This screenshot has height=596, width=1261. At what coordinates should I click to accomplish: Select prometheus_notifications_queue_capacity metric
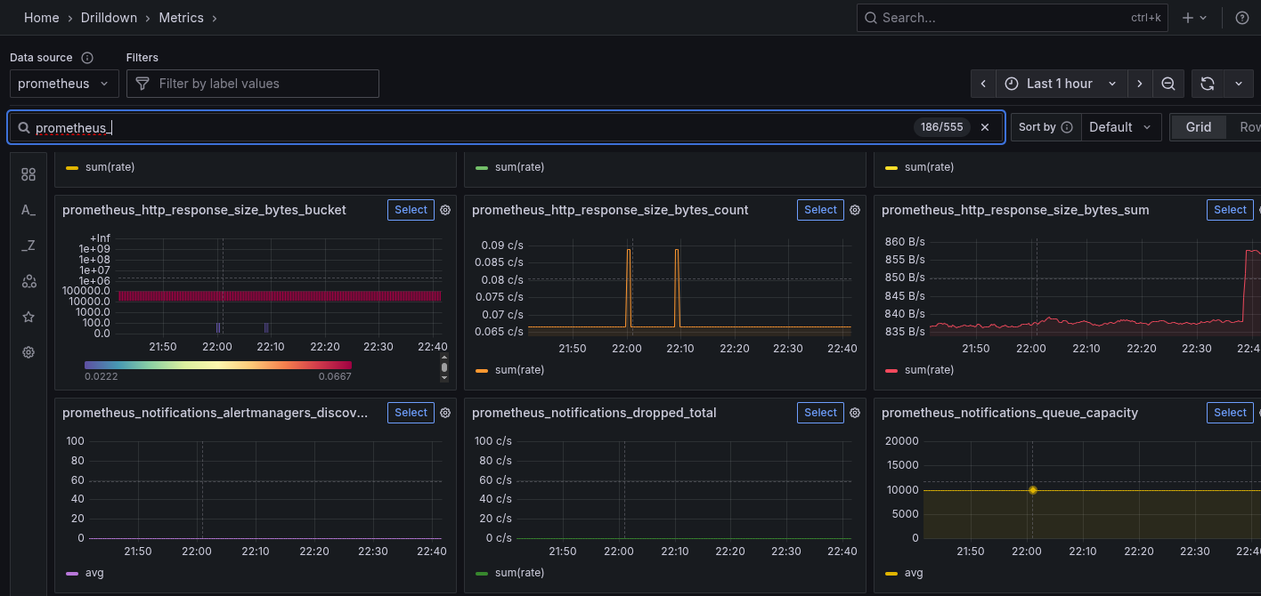1230,413
